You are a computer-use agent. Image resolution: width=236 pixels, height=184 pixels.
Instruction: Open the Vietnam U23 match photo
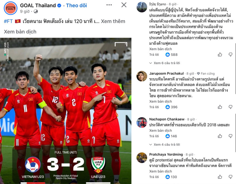[66, 111]
